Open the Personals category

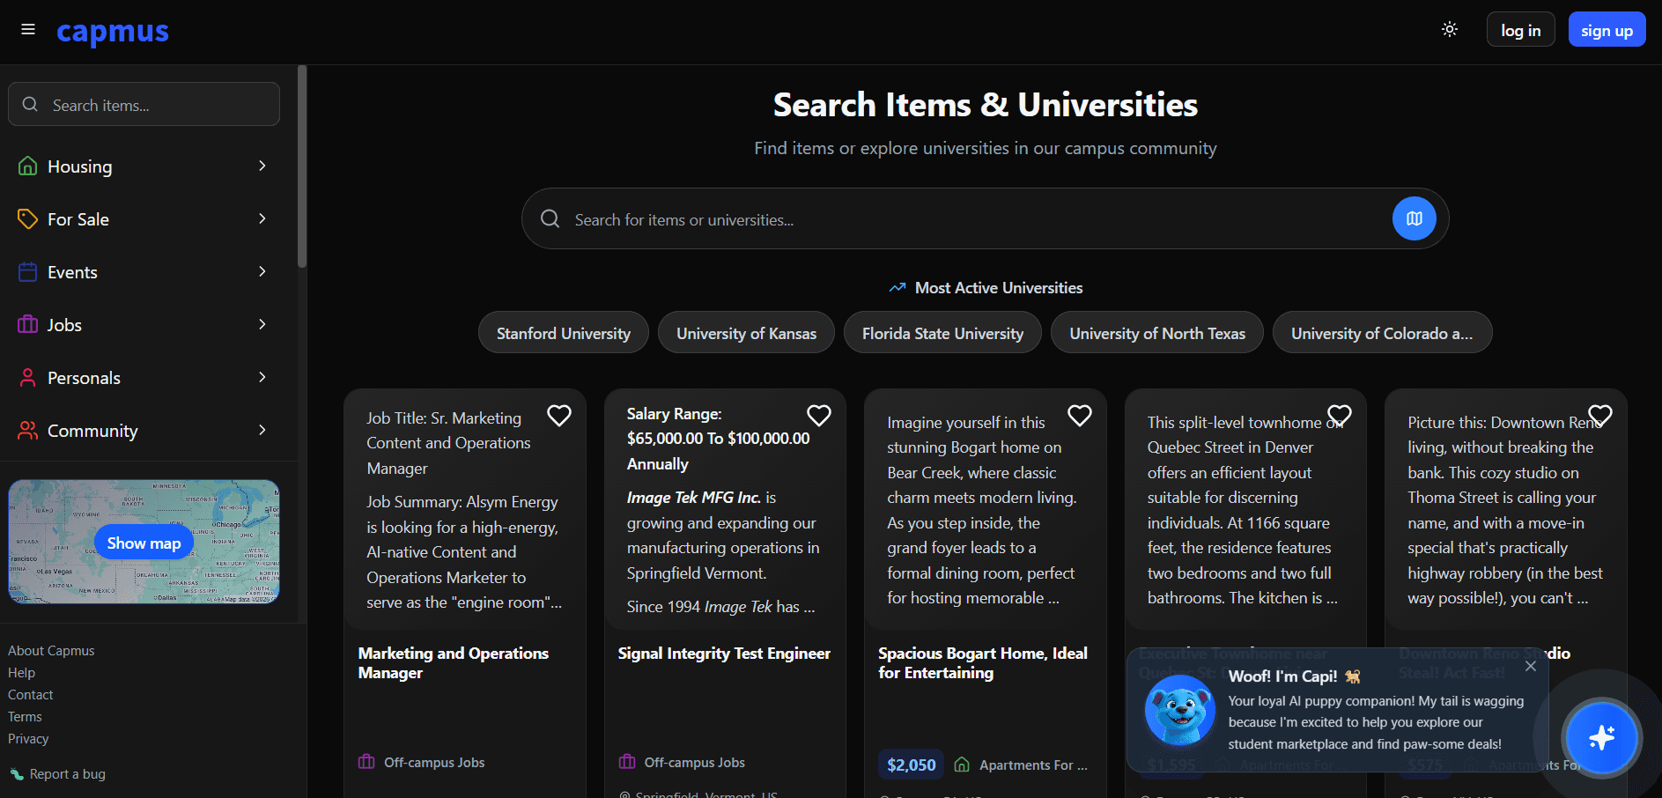coord(144,377)
